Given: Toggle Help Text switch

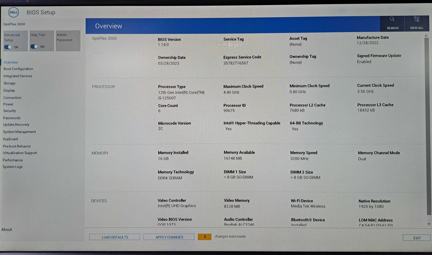Looking at the screenshot, I should [34, 46].
